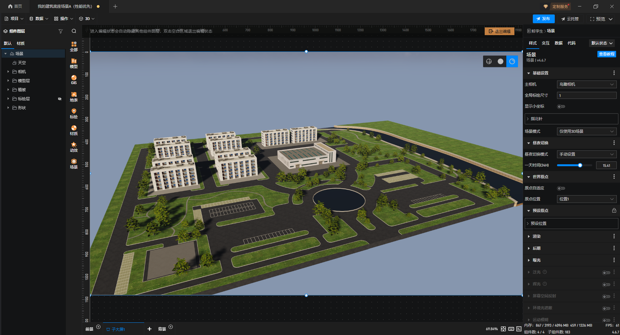620x335 pixels.
Task: Click the layer filter funnel icon
Action: (60, 31)
